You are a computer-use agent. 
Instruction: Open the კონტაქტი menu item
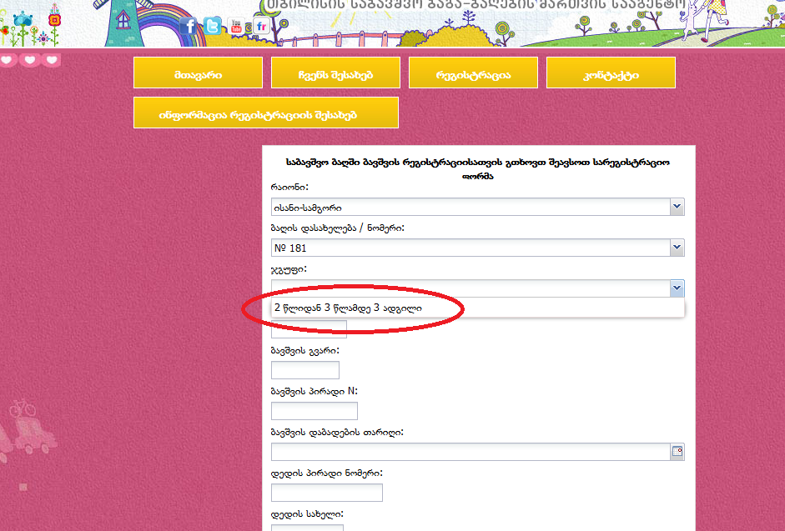611,73
